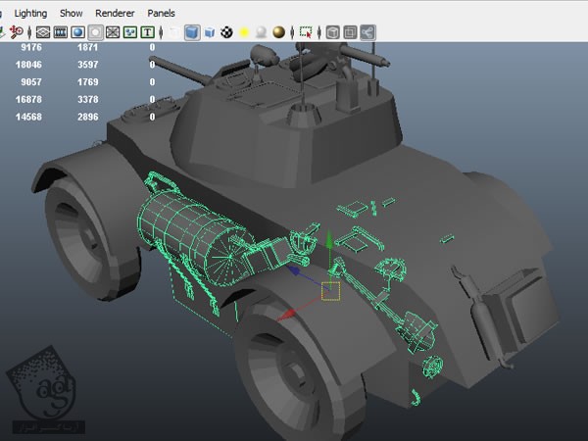Click the 2D pan/zoom magnifier icon

pyautogui.click(x=18, y=32)
